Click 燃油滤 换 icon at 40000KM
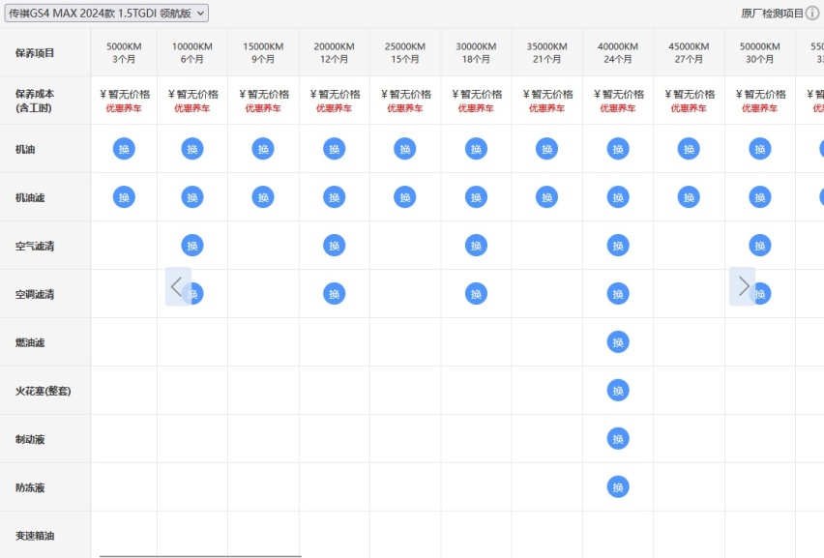The width and height of the screenshot is (824, 558). pyautogui.click(x=618, y=342)
